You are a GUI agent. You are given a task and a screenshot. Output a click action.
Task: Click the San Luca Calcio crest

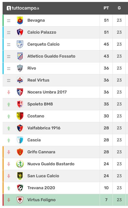(x=20, y=176)
